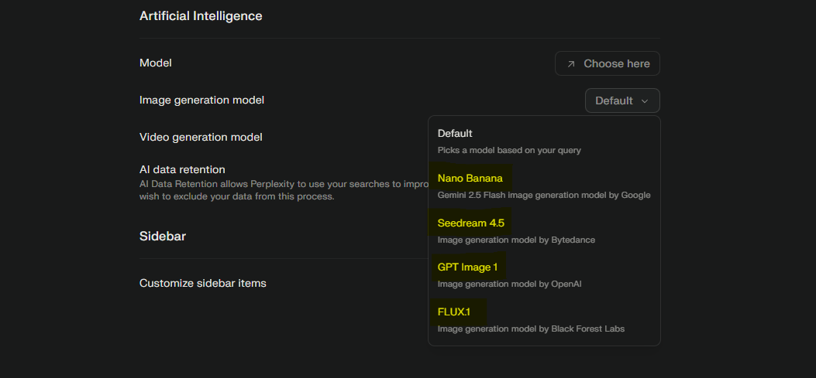816x378 pixels.
Task: Click the Model setting label
Action: [x=156, y=63]
